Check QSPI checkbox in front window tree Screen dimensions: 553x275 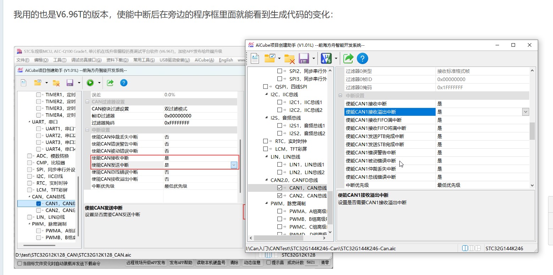(265, 87)
